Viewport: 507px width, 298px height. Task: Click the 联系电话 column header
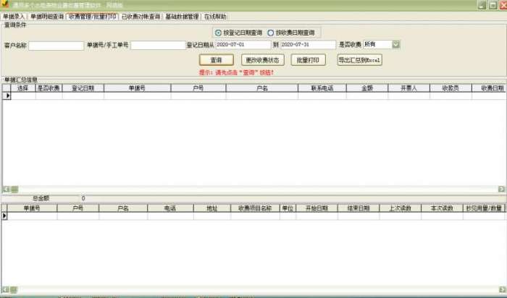(x=322, y=88)
